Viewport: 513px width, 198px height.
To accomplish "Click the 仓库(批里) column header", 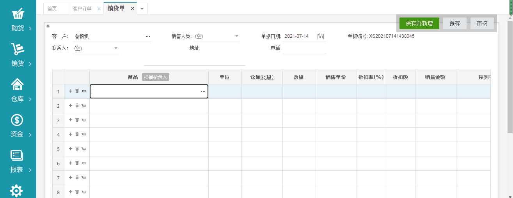I will pos(262,77).
